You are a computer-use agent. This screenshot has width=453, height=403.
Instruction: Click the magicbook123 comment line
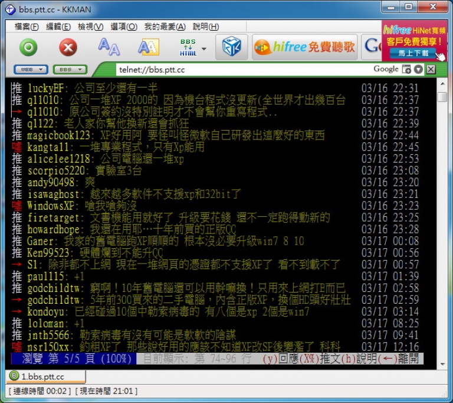(215, 135)
